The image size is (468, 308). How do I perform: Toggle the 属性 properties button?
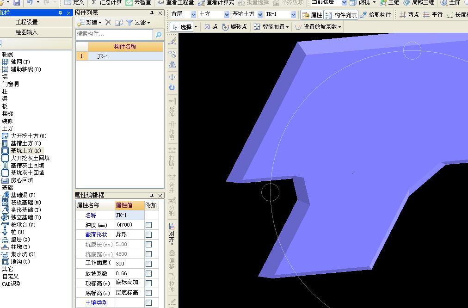click(312, 15)
